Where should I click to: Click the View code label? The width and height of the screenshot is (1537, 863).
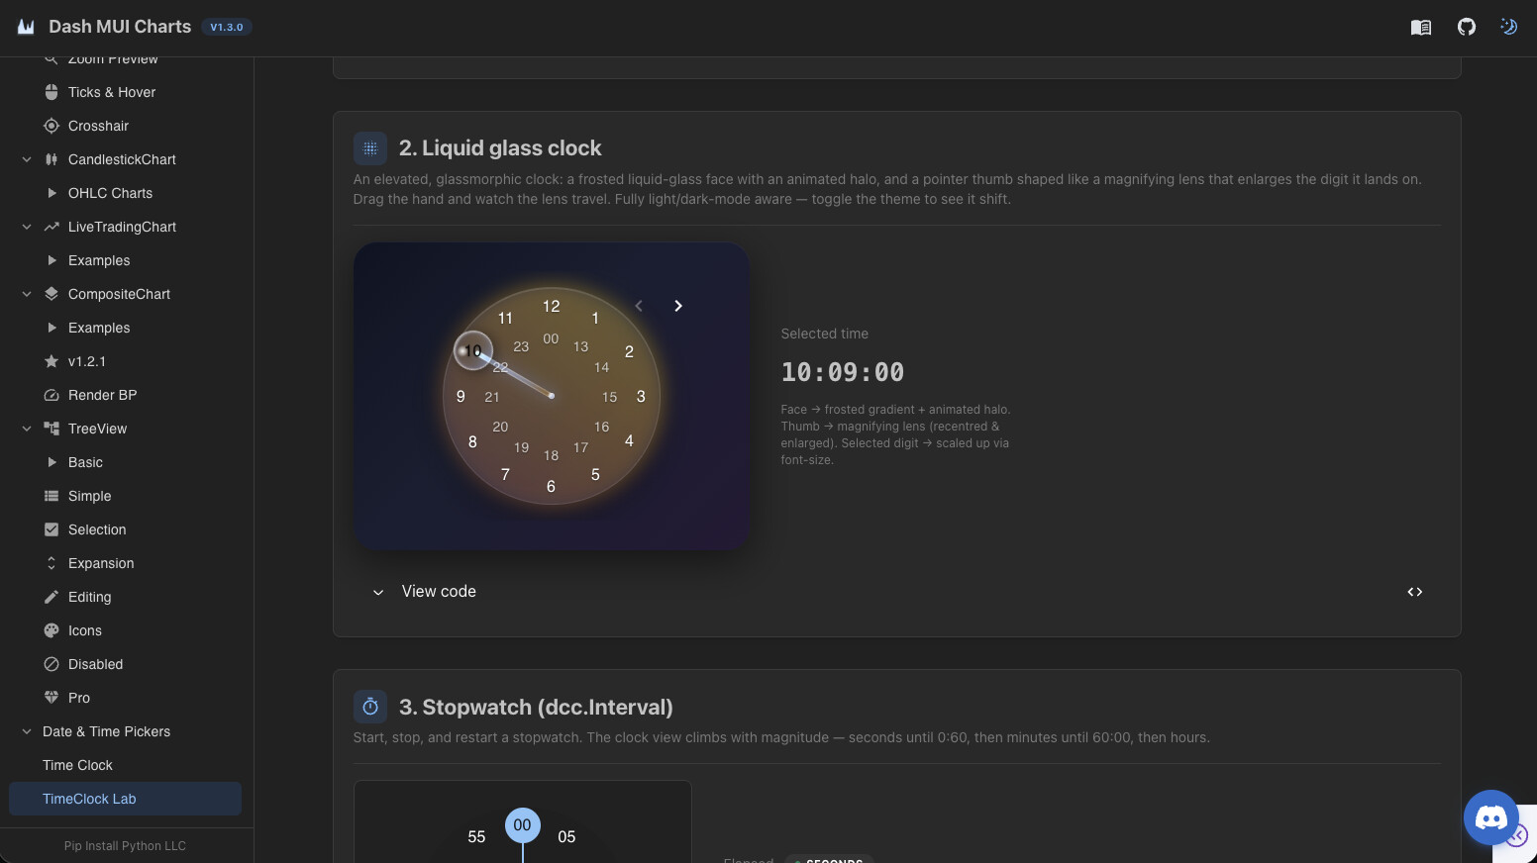tap(439, 591)
